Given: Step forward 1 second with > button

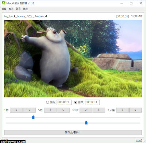Looking at the screenshot, I should tap(29, 110).
